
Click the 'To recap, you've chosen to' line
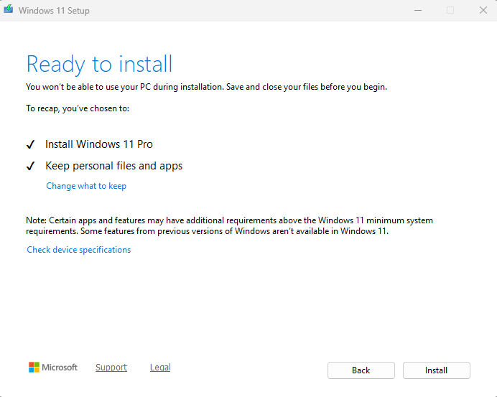pos(78,108)
